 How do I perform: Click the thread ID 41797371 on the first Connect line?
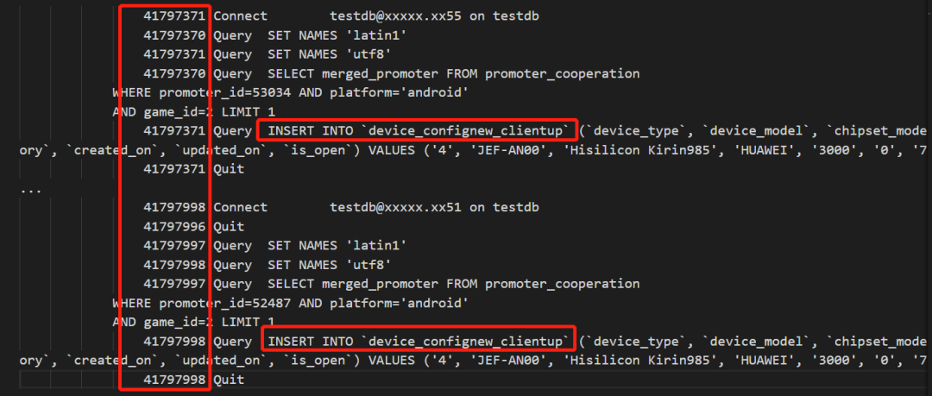point(174,16)
